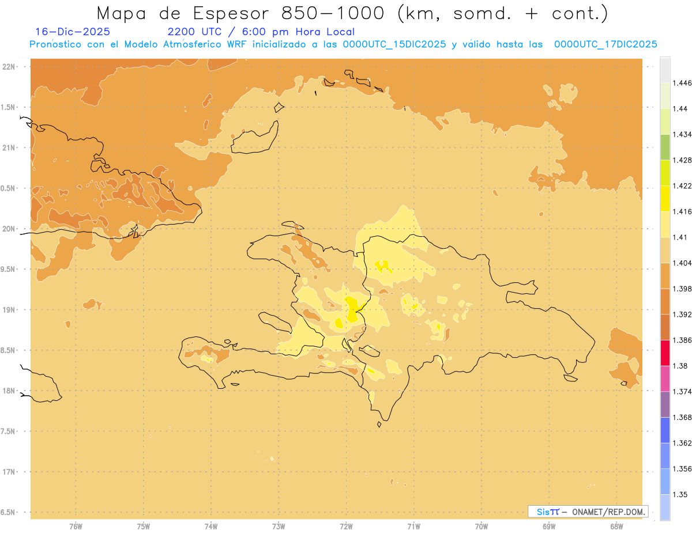Pick the orange legend swatch between 1.398 and 1.404
The height and width of the screenshot is (534, 692).
click(x=665, y=276)
